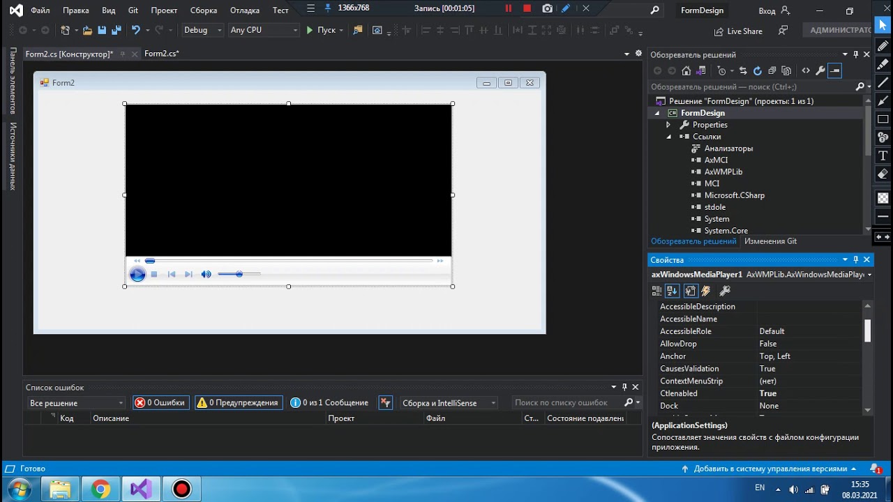Image resolution: width=893 pixels, height=502 pixels.
Task: Collapse the Ссылки references node
Action: tap(668, 137)
